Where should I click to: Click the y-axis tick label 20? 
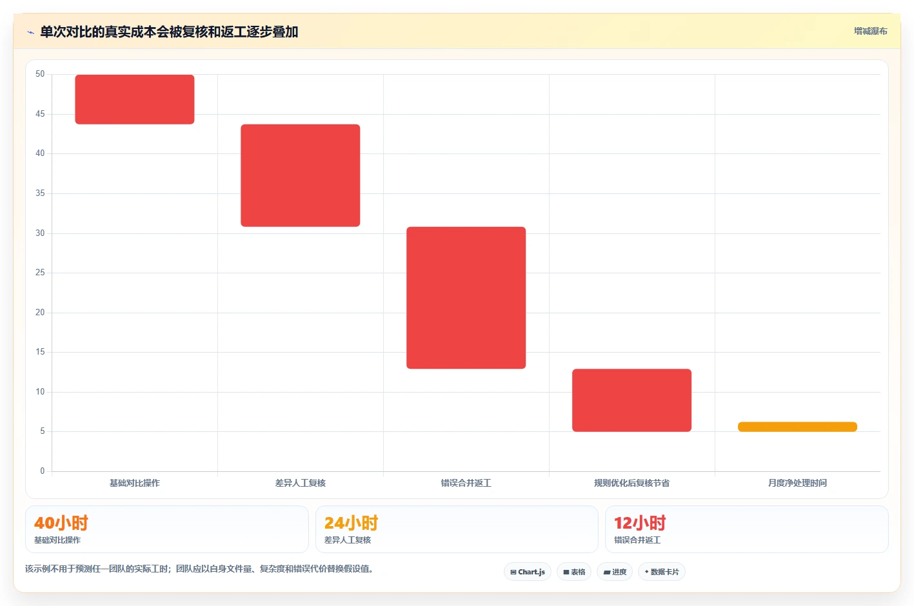click(x=40, y=313)
